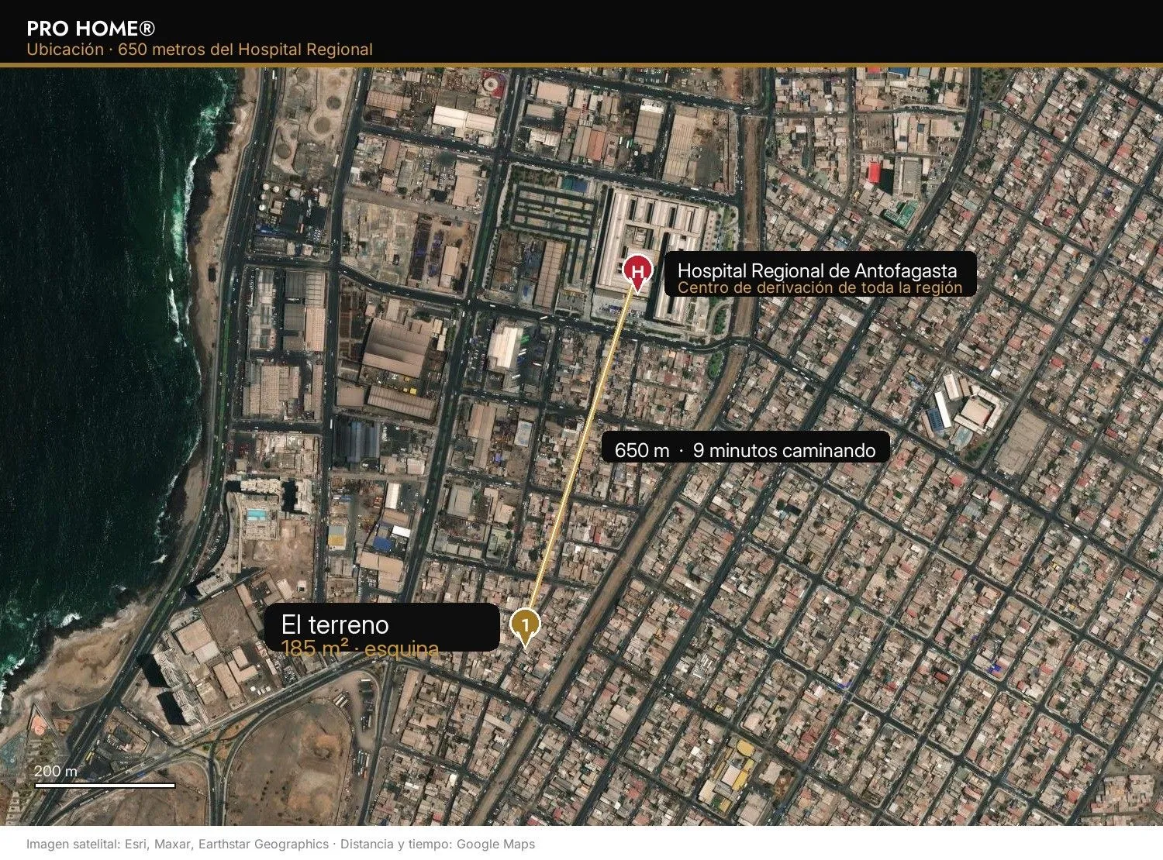Click the yellow route line between markers
This screenshot has width=1163, height=860.
581,449
